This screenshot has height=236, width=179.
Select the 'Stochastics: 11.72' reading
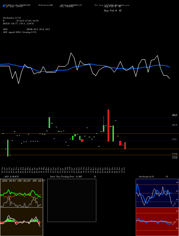pos(11,18)
